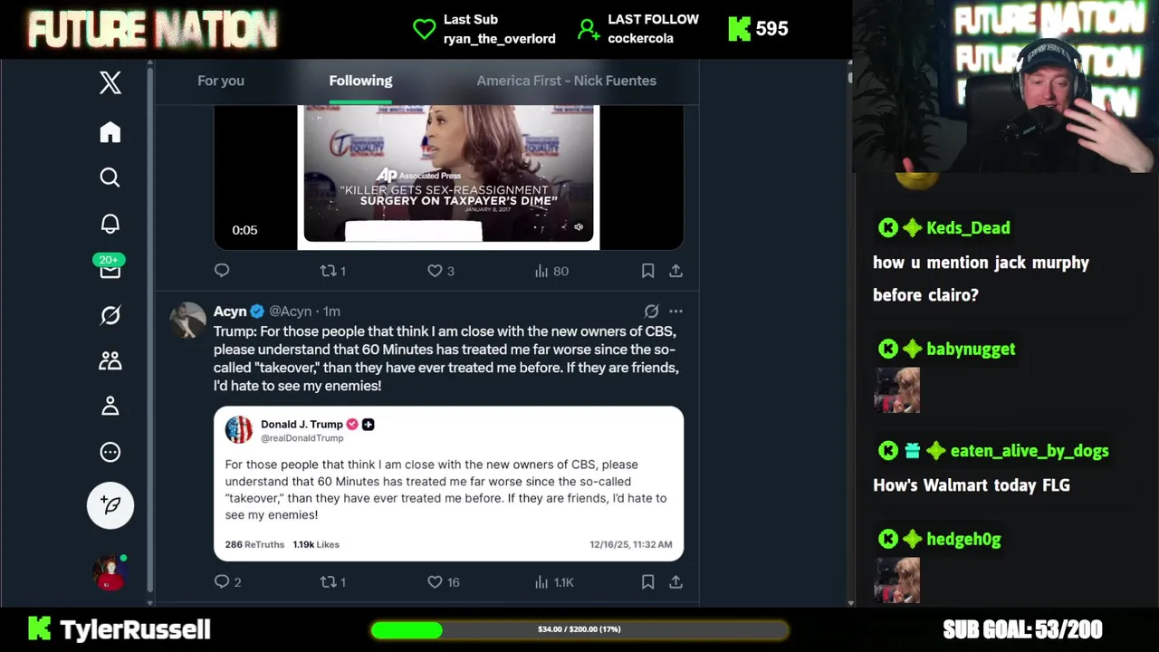Click the page scrollbar down arrow

pos(850,602)
